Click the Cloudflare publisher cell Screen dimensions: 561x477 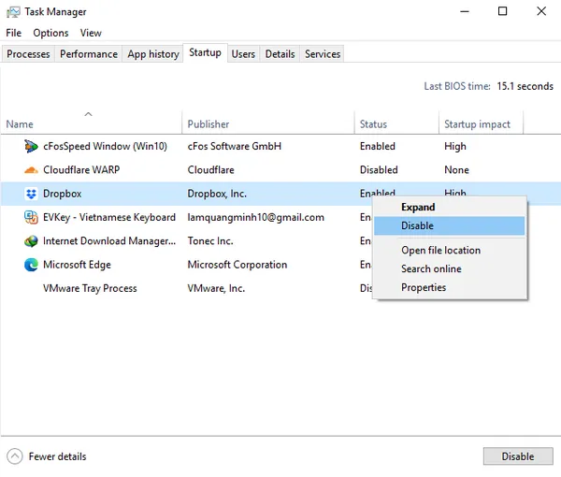tap(210, 170)
